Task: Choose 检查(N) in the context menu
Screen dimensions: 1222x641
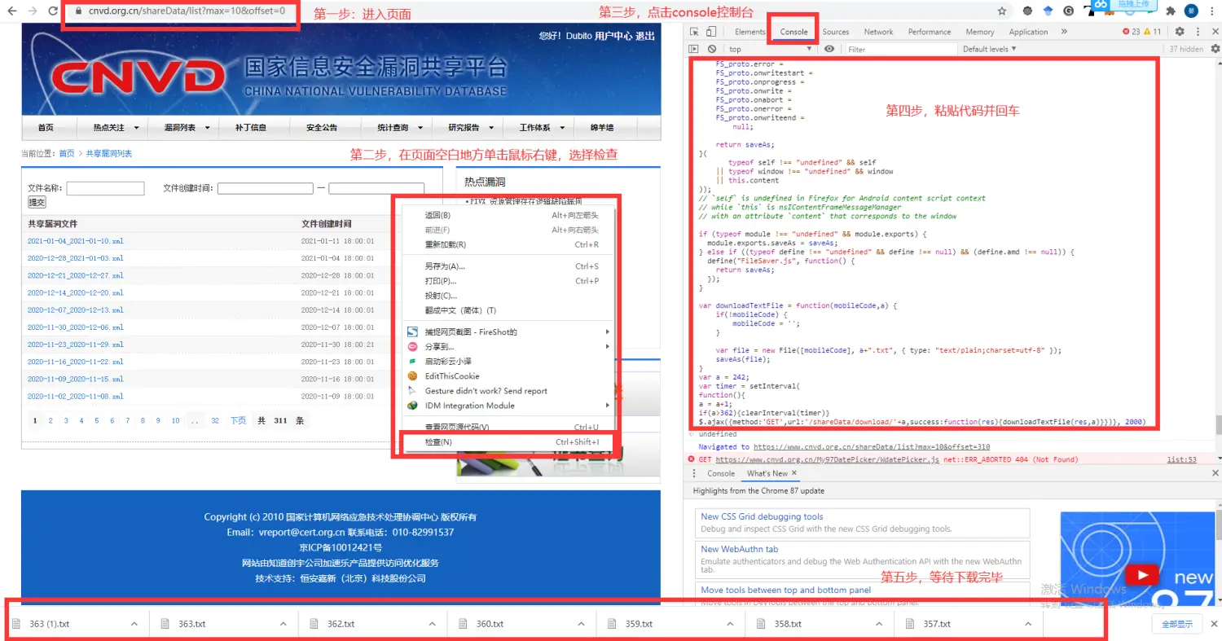Action: (511, 441)
